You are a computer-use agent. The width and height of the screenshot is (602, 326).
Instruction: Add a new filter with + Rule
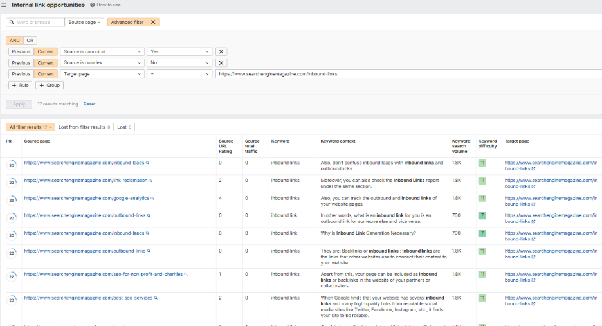pyautogui.click(x=20, y=85)
